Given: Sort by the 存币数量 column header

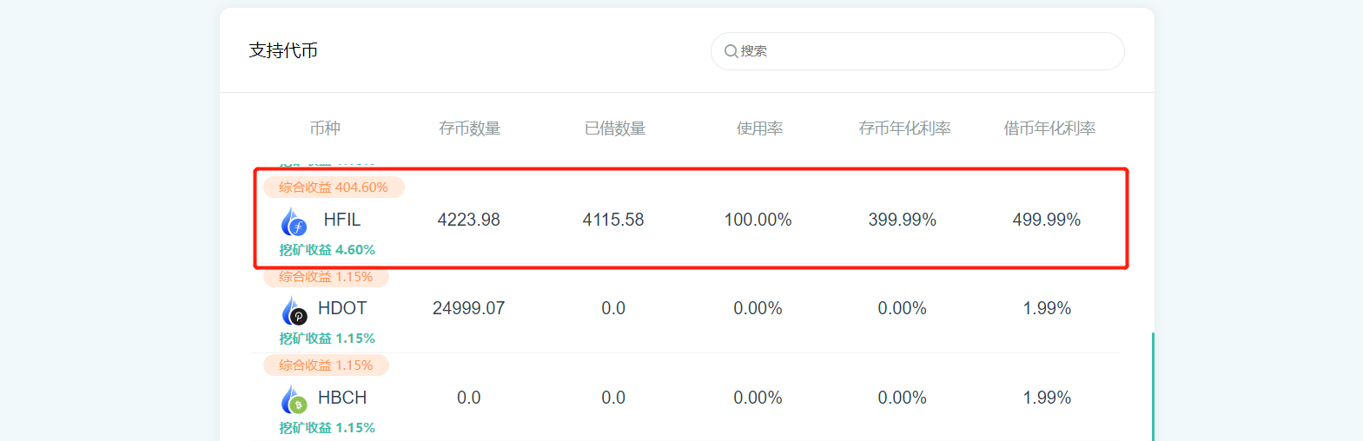Looking at the screenshot, I should pos(469,128).
